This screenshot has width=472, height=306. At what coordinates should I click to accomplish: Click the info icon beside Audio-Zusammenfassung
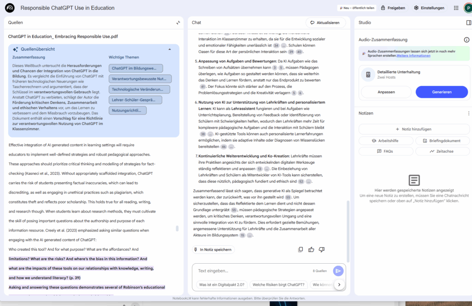click(x=466, y=40)
